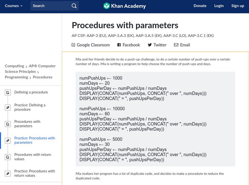249x185 pixels.
Task: Select Practice: Procedures with parameters item
Action: [x=35, y=140]
